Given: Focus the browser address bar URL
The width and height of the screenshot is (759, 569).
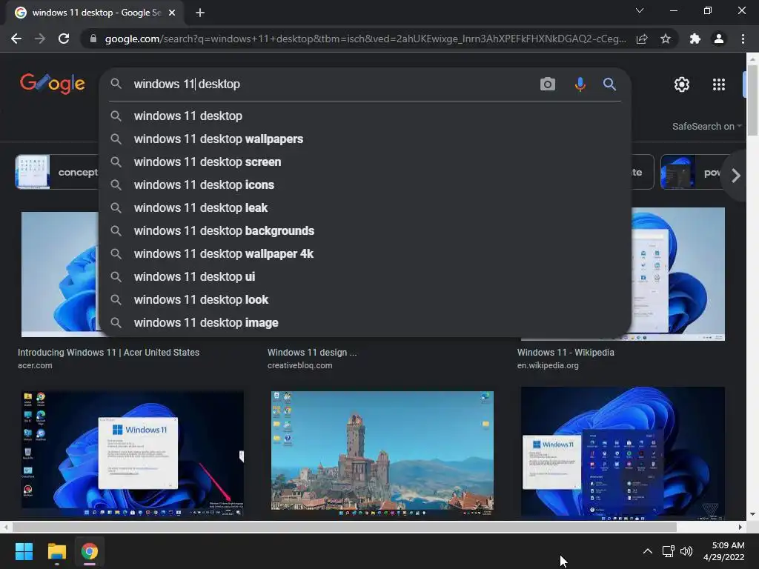Looking at the screenshot, I should pyautogui.click(x=365, y=39).
